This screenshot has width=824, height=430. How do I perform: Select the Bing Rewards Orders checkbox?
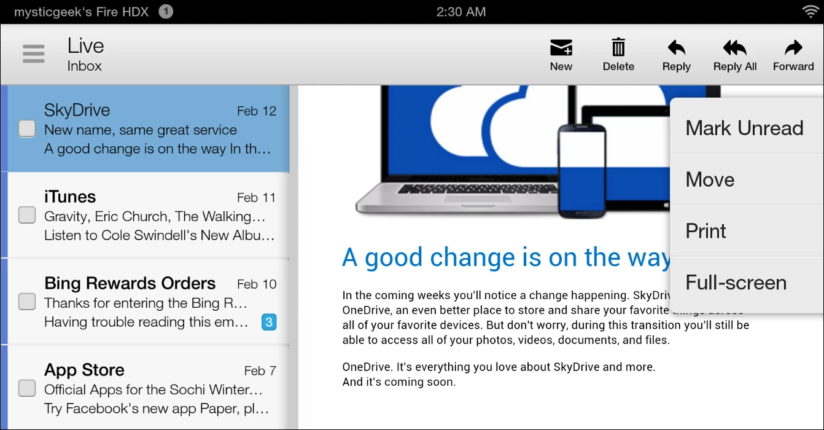[27, 302]
